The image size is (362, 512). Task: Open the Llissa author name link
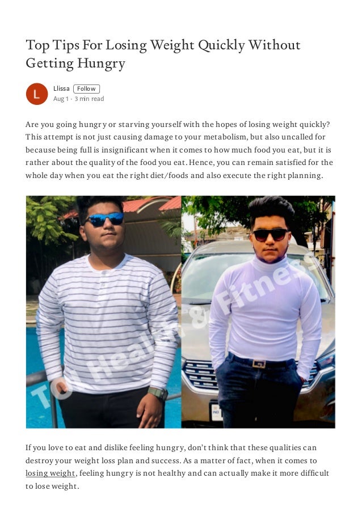click(61, 88)
